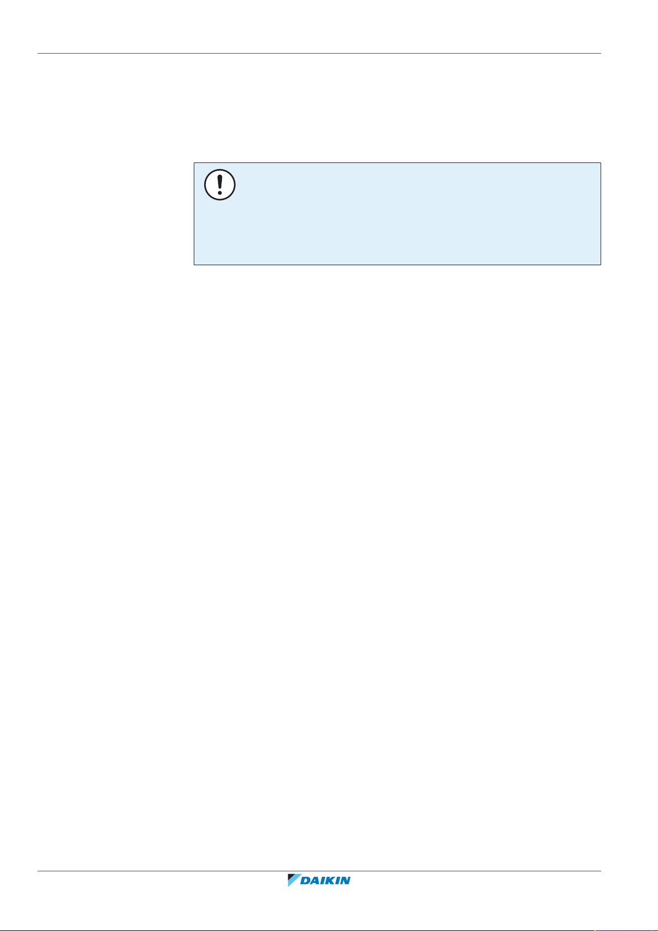
Task: Click the DAIKIN wordmark at page bottom
Action: [326, 881]
